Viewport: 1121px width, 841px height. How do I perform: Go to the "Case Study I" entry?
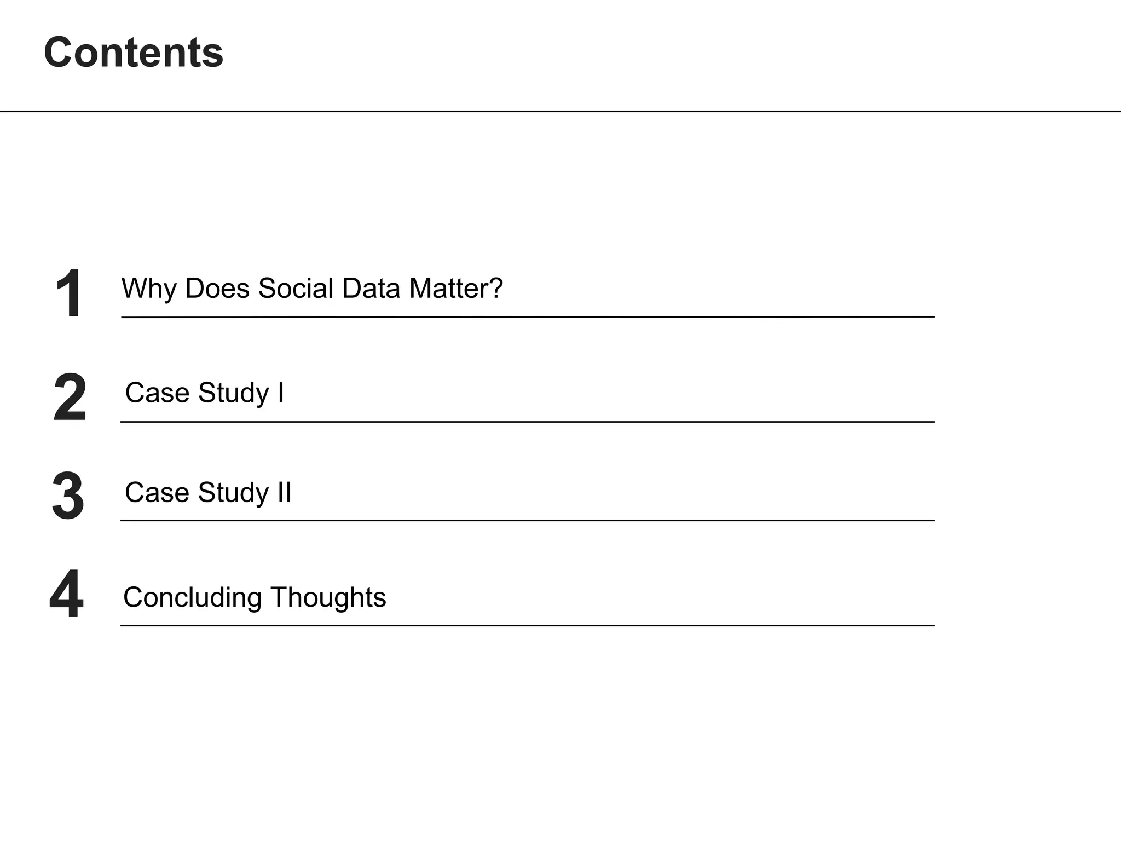coord(205,393)
